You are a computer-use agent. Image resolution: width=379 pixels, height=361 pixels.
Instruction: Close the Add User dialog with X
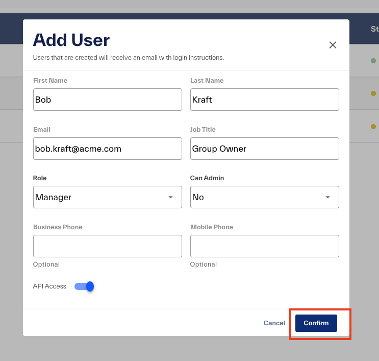(333, 45)
